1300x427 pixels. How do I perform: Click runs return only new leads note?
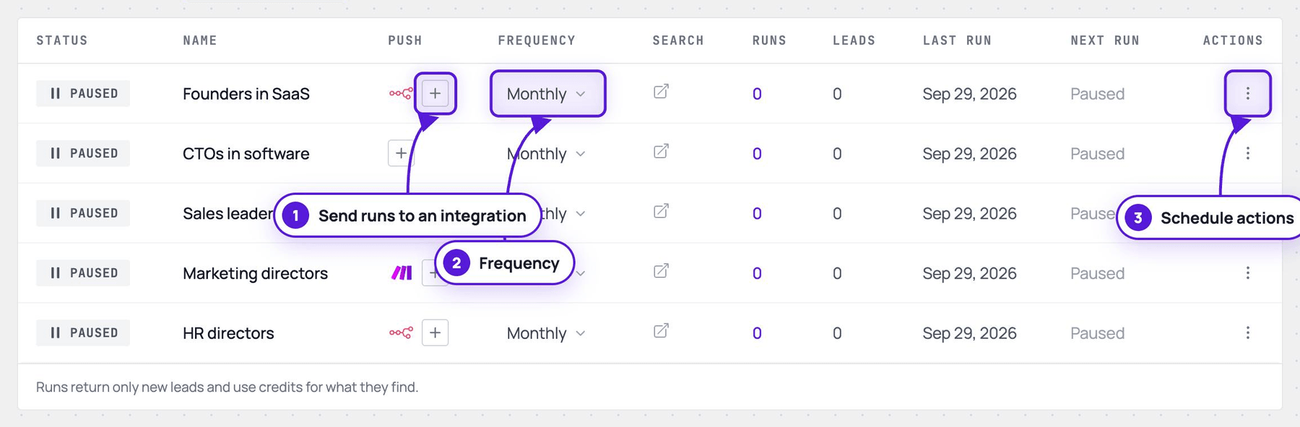coord(227,387)
